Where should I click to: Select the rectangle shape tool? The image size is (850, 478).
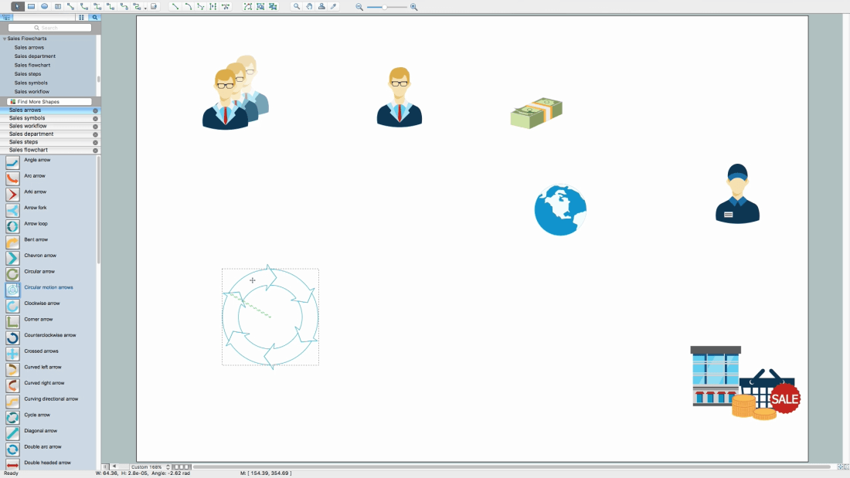pyautogui.click(x=32, y=6)
